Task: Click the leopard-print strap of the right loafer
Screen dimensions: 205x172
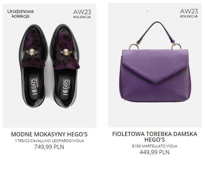Action: point(67,64)
